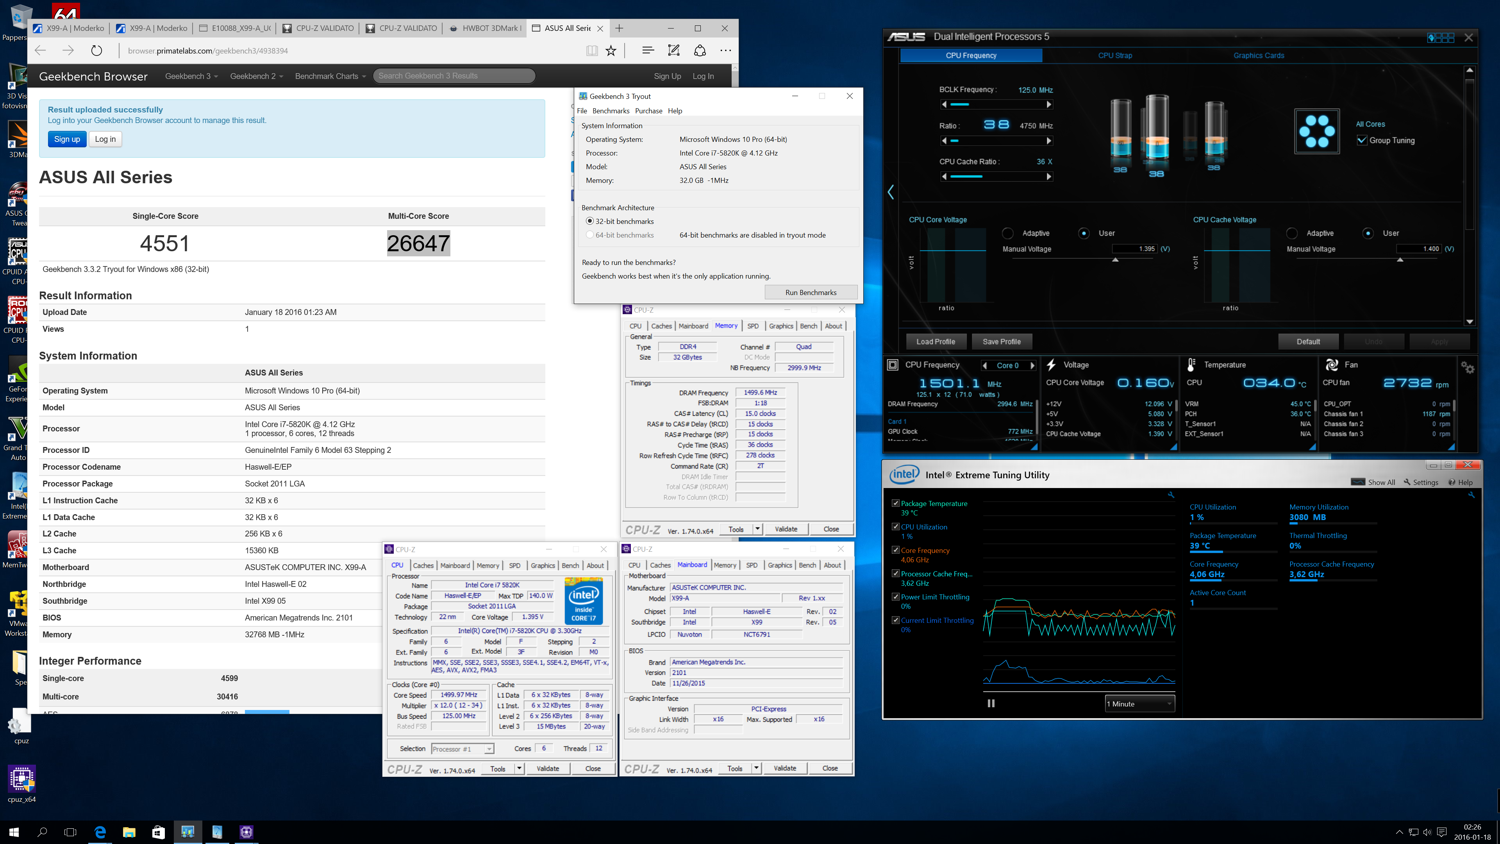The image size is (1500, 844).
Task: Click Save Profile button
Action: [1002, 342]
